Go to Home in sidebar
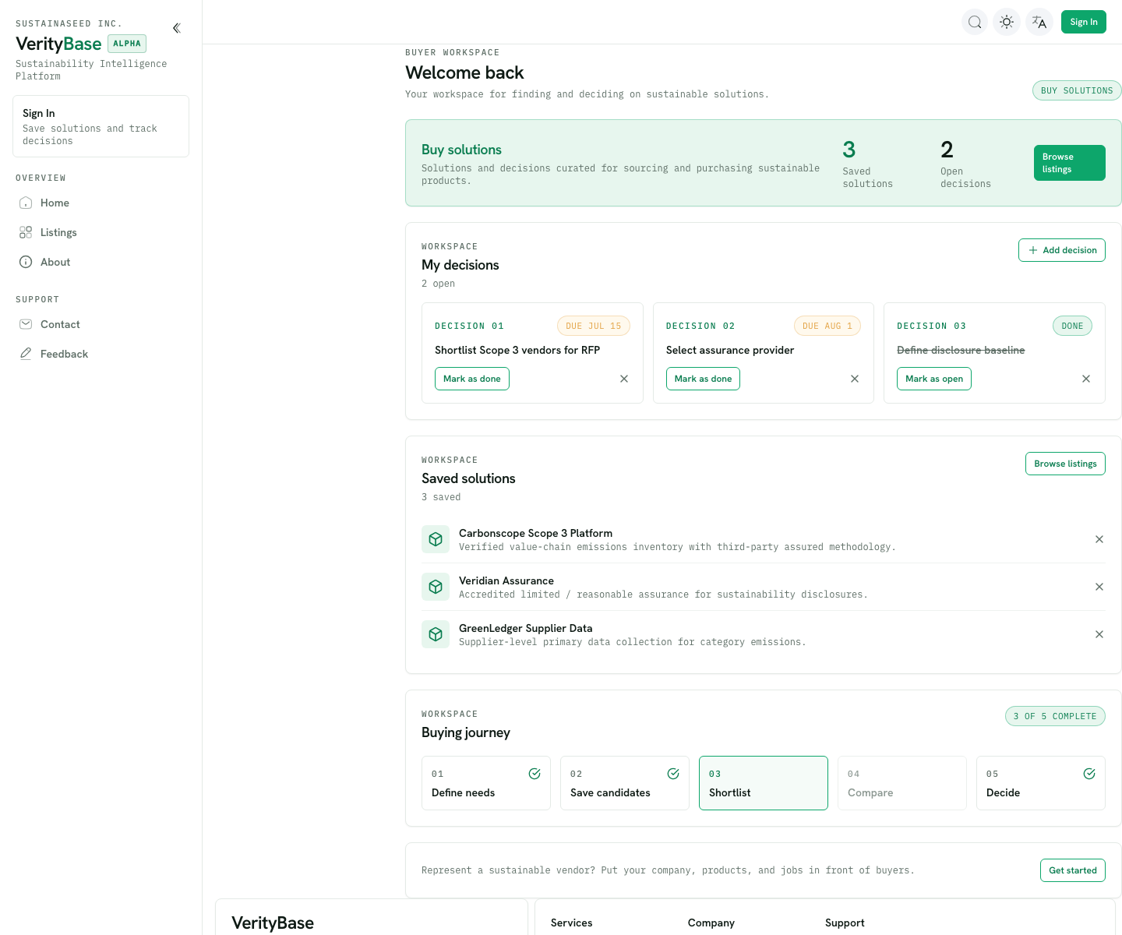This screenshot has width=1122, height=935. coord(101,203)
